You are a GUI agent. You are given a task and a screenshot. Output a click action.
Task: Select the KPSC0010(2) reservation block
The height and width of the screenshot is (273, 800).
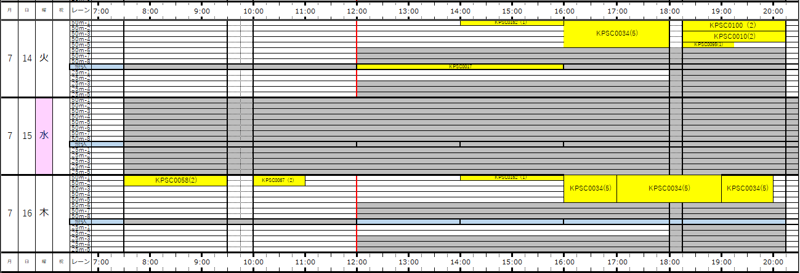pos(733,36)
